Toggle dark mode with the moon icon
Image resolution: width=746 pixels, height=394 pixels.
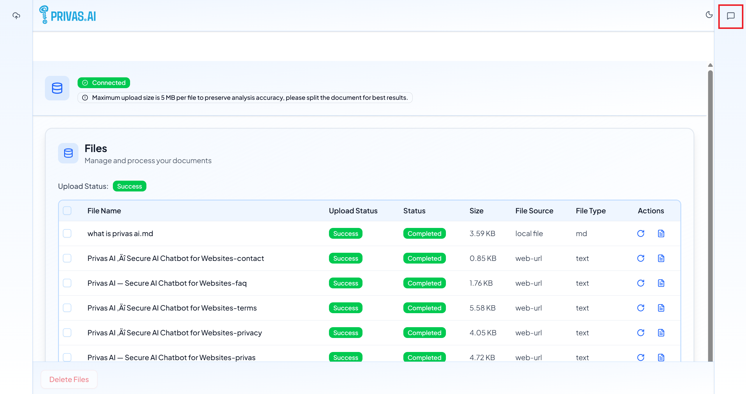pyautogui.click(x=709, y=15)
